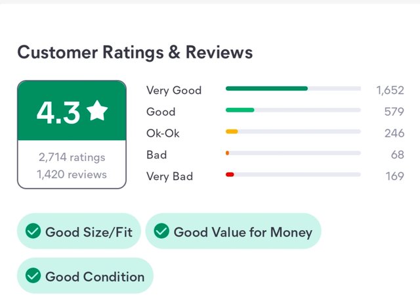Screen dimensions: 420x305
Task: Open the 2,714 ratings text
Action: 72,157
